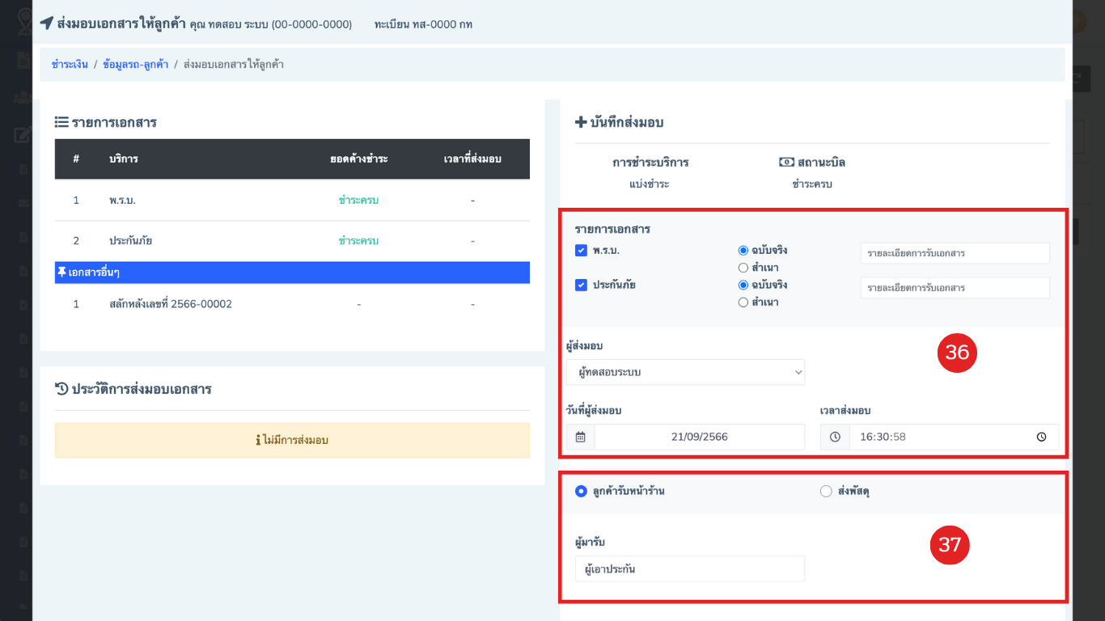
Task: Select ลูกค้ารับหน้าร้าน radio option
Action: point(581,491)
